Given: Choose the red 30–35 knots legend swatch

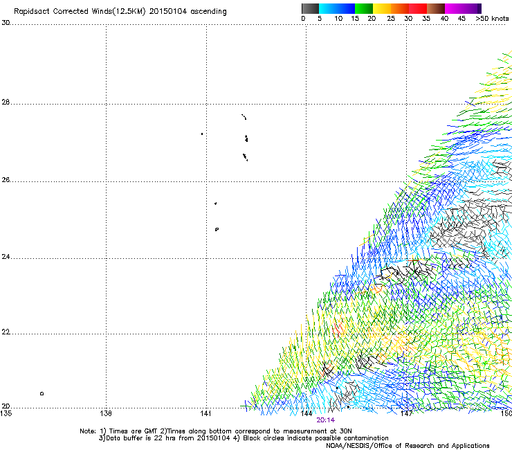Looking at the screenshot, I should click(418, 8).
